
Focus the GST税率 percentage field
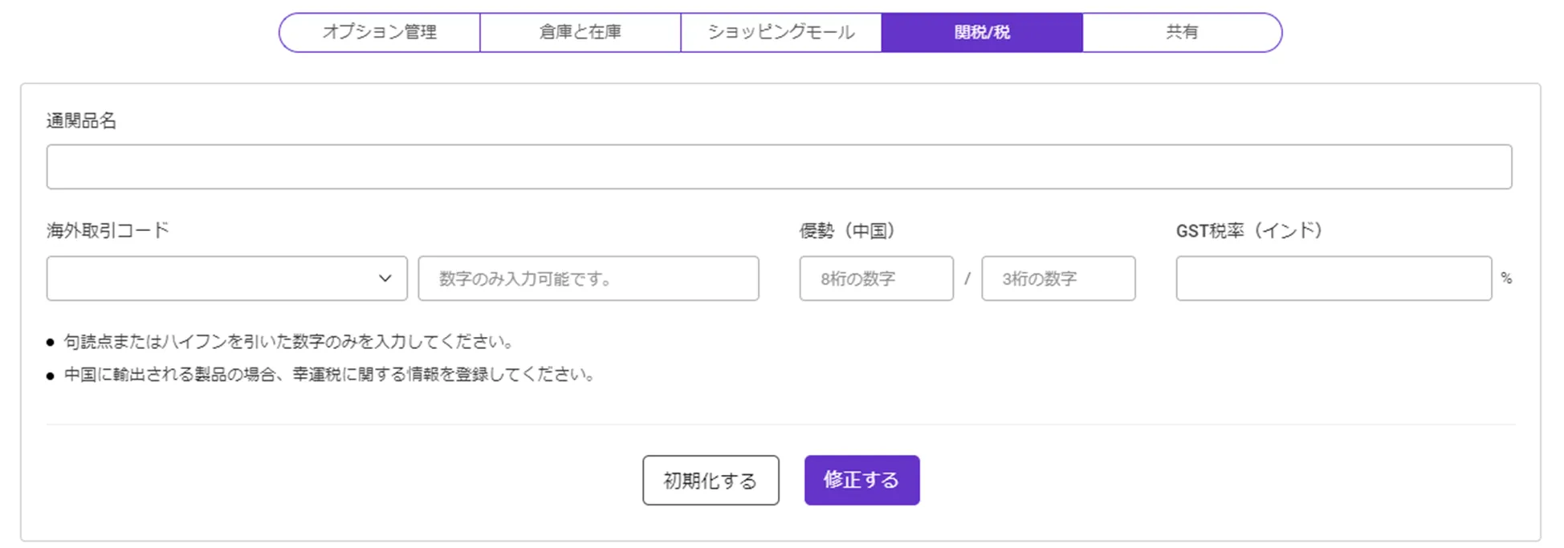tap(1334, 278)
